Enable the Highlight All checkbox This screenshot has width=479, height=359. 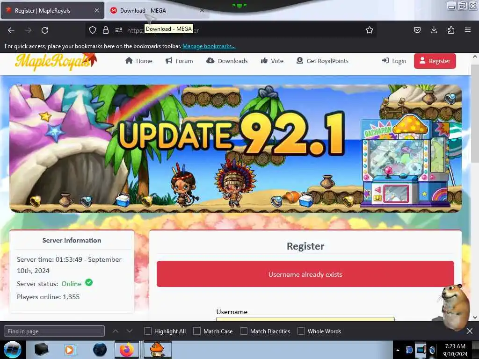[x=148, y=331]
